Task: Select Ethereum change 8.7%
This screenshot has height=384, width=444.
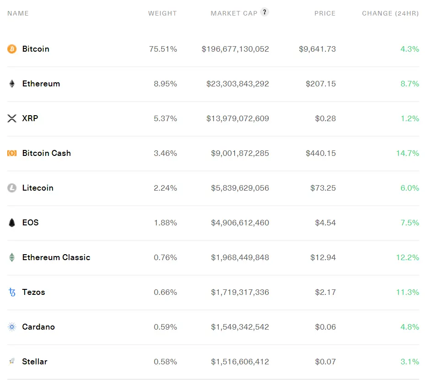Action: click(x=410, y=84)
